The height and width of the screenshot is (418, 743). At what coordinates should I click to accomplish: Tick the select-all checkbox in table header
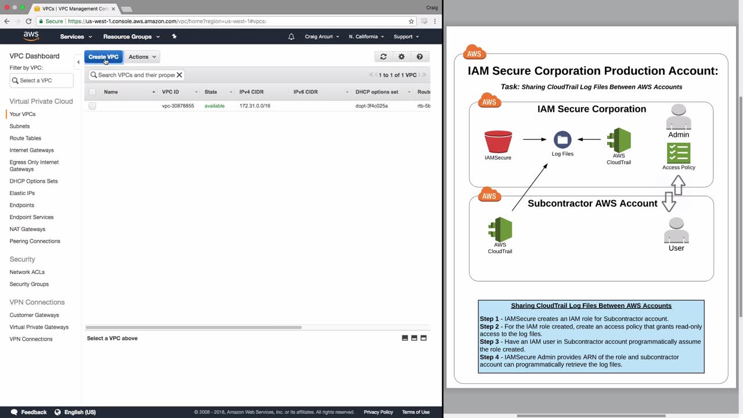tap(92, 92)
